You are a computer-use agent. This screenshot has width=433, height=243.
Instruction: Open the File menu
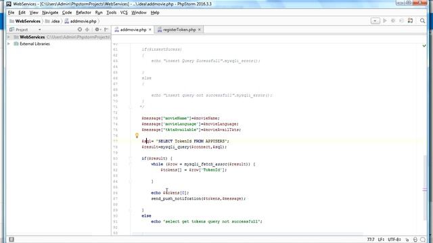click(x=11, y=13)
